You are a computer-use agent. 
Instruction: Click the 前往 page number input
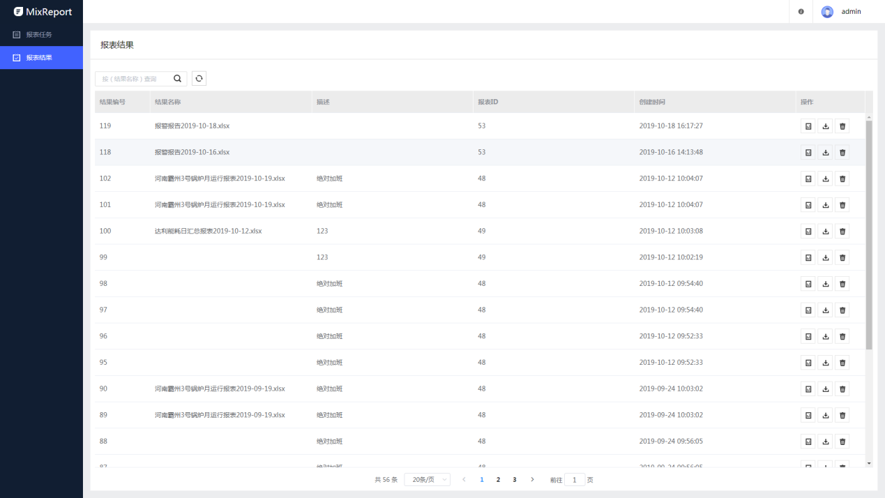(575, 480)
